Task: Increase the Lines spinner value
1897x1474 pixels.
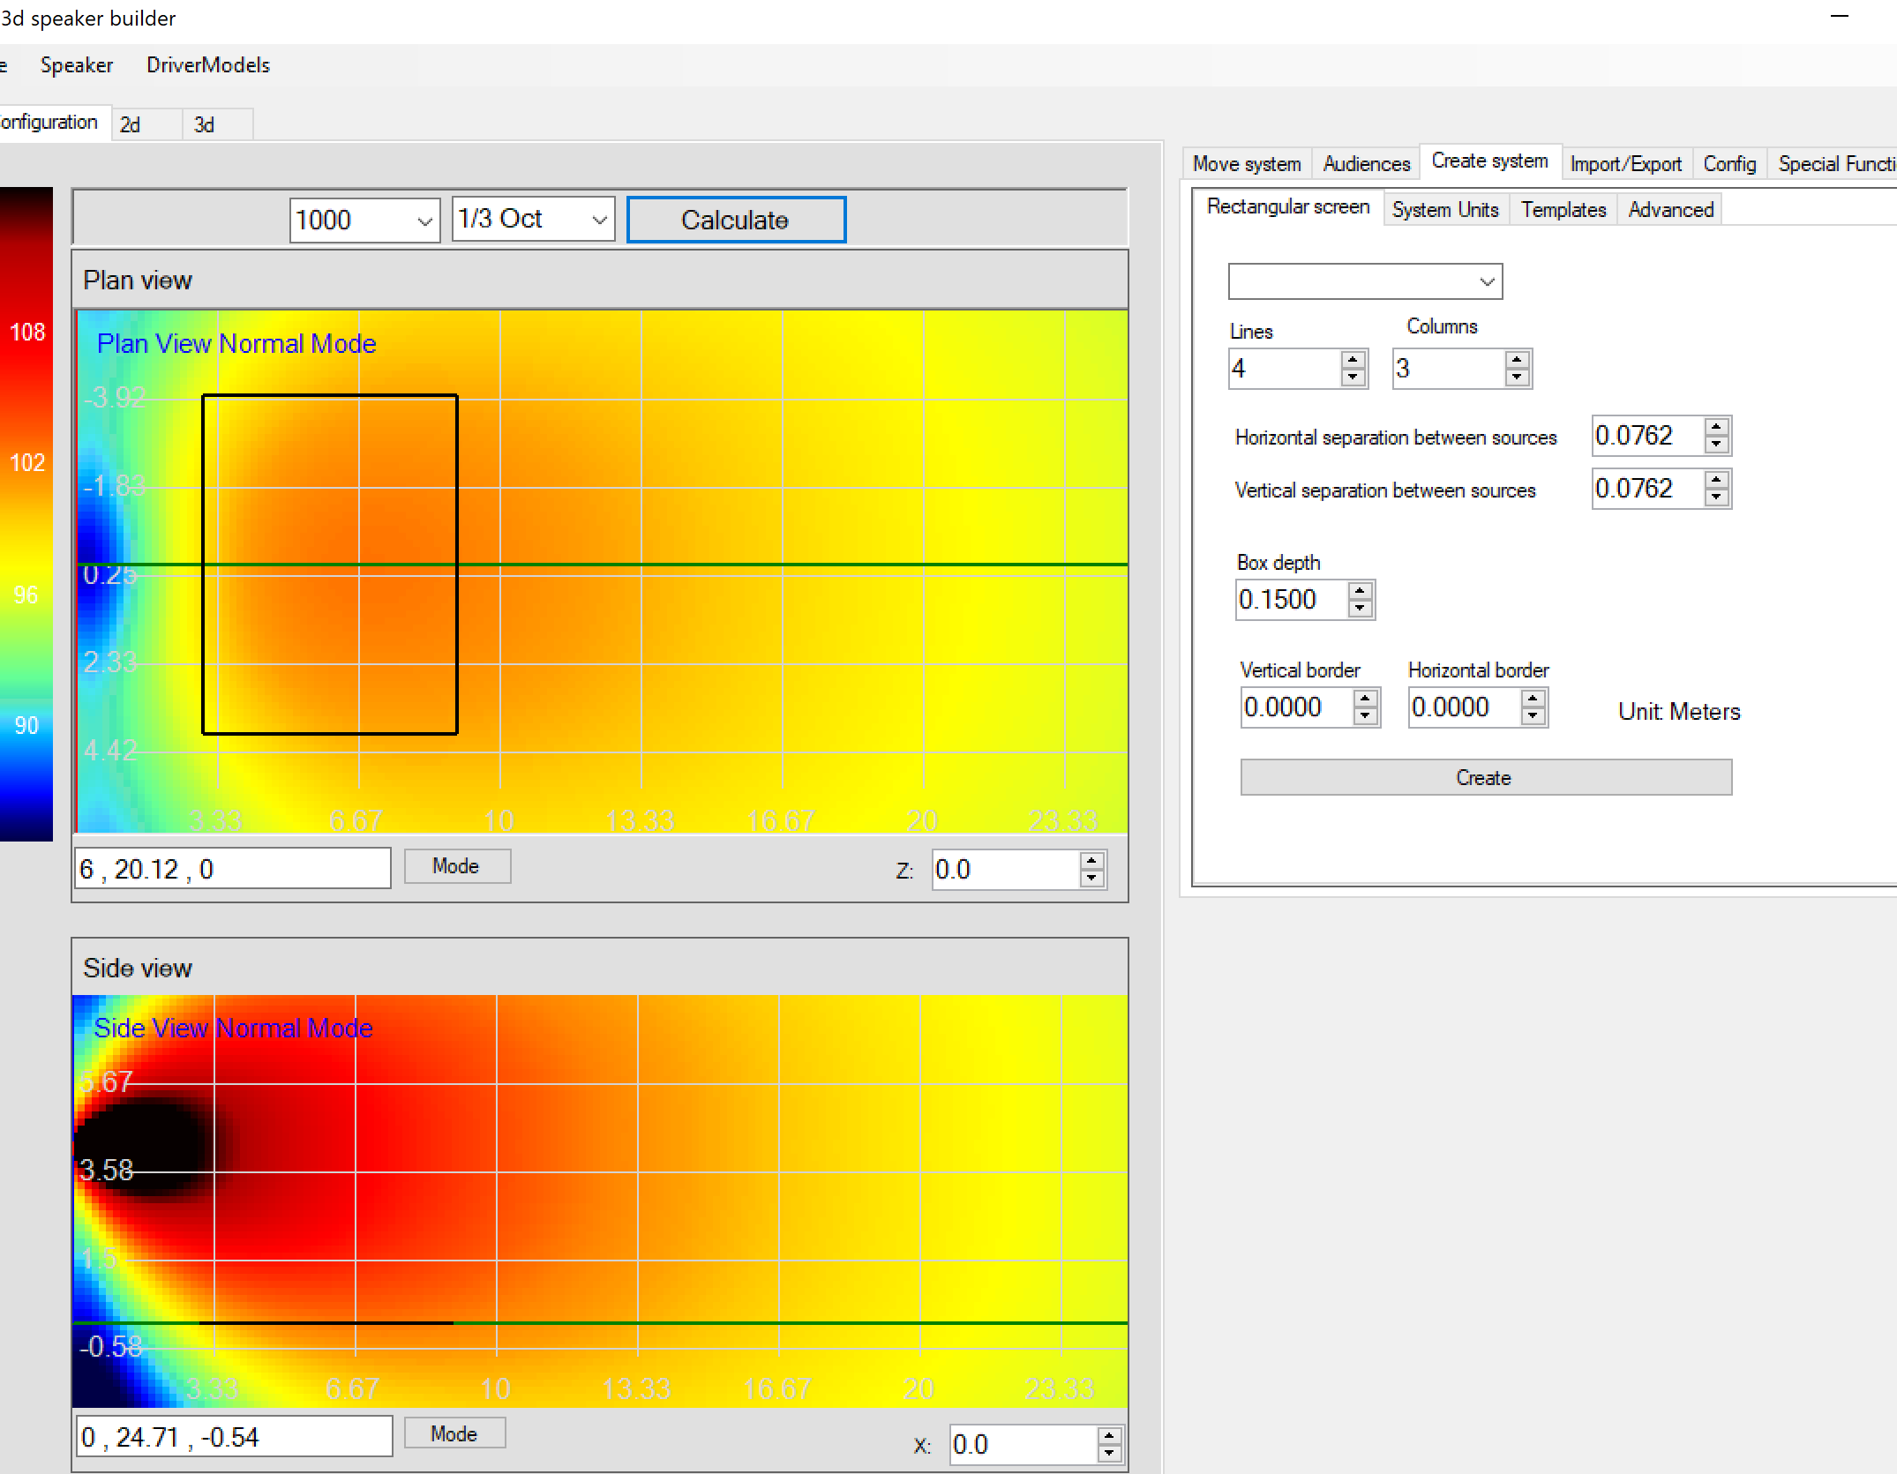Action: click(1353, 360)
